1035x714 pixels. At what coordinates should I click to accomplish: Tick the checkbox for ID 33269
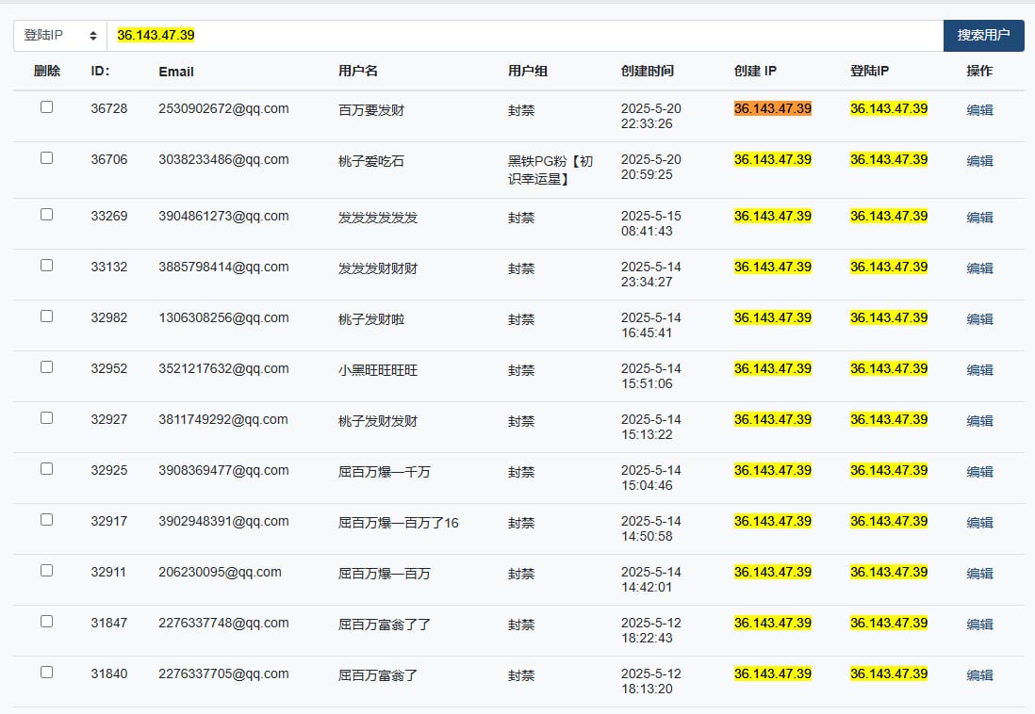tap(46, 215)
